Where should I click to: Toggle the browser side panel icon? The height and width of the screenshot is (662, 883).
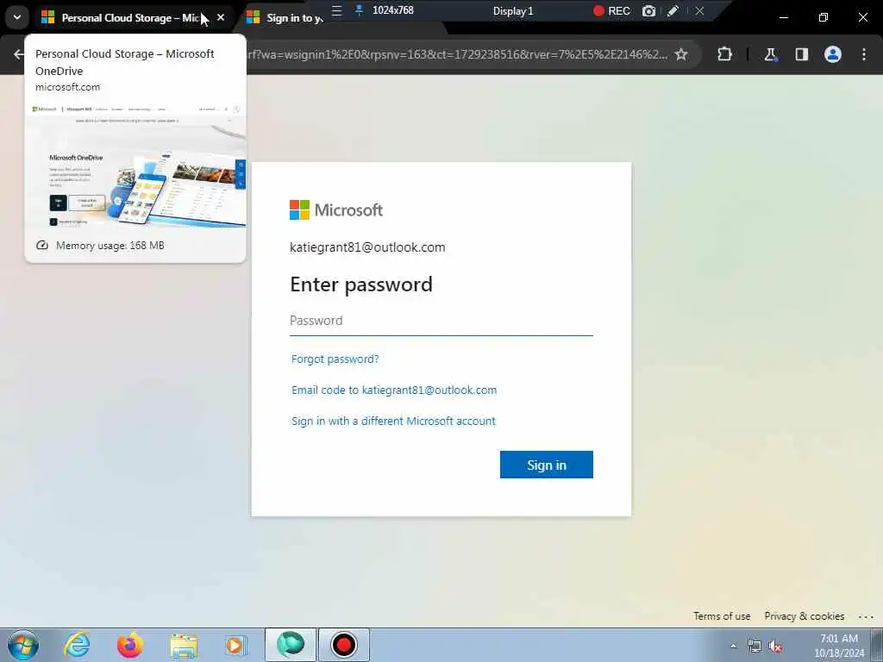[801, 54]
